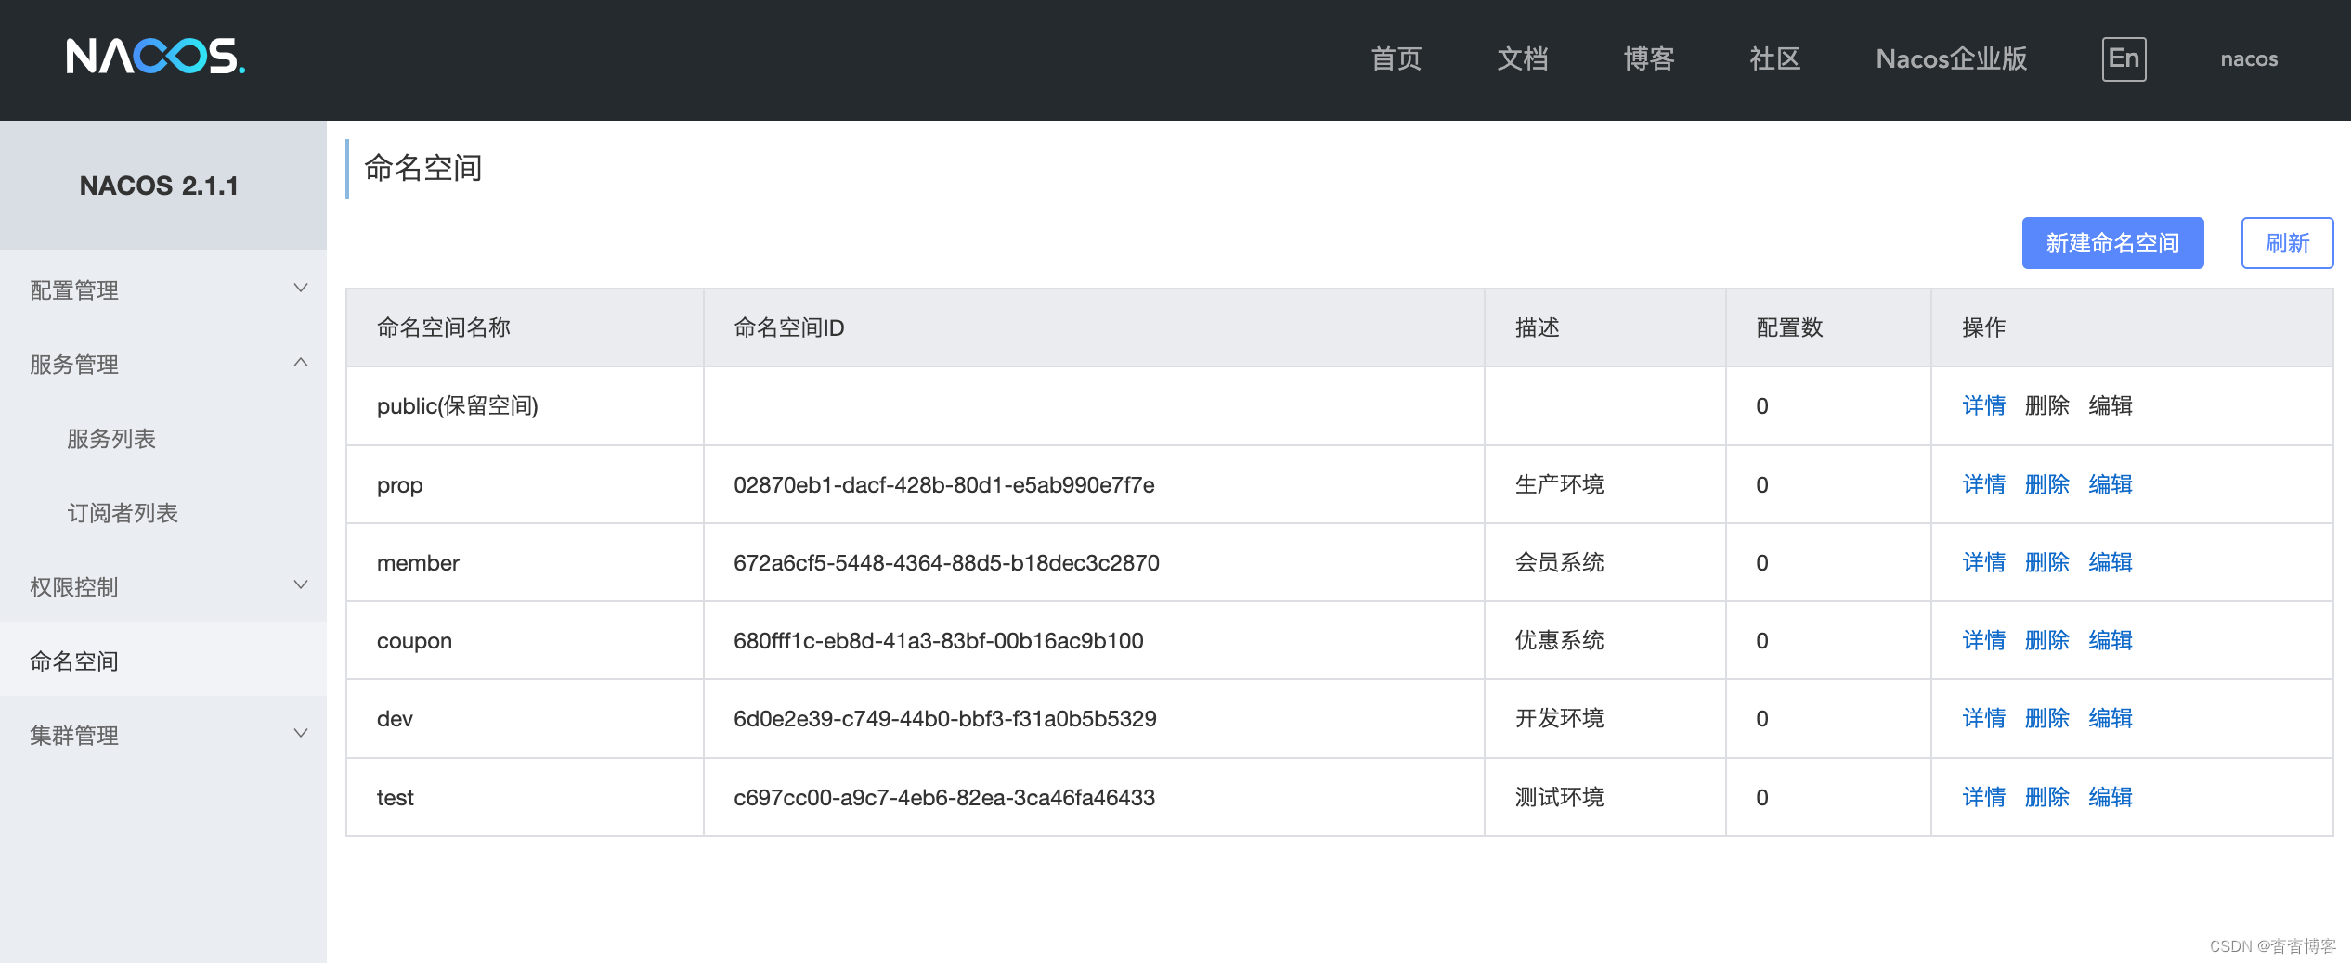Viewport: 2351px width, 963px height.
Task: Open 详情 for member namespace
Action: [1983, 562]
